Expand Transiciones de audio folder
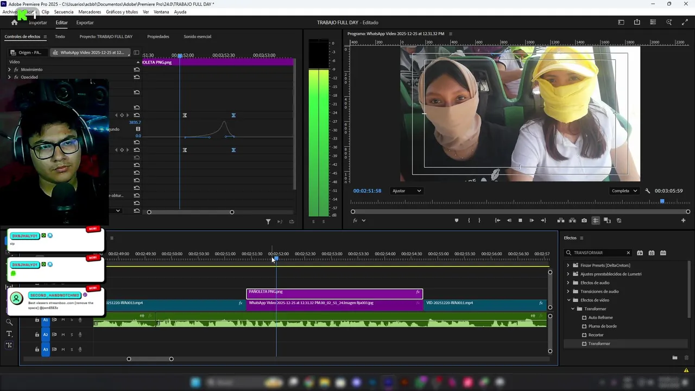The height and width of the screenshot is (391, 695). pos(568,292)
